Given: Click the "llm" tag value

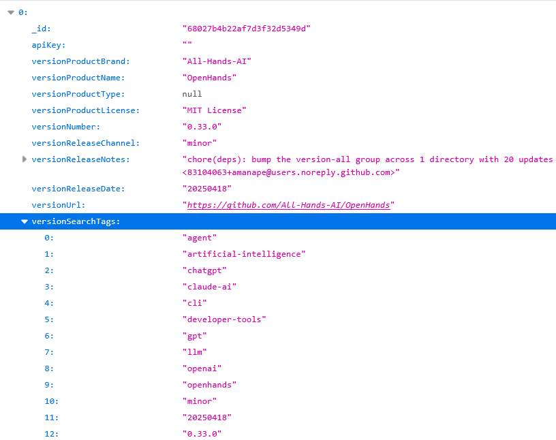Looking at the screenshot, I should [194, 352].
